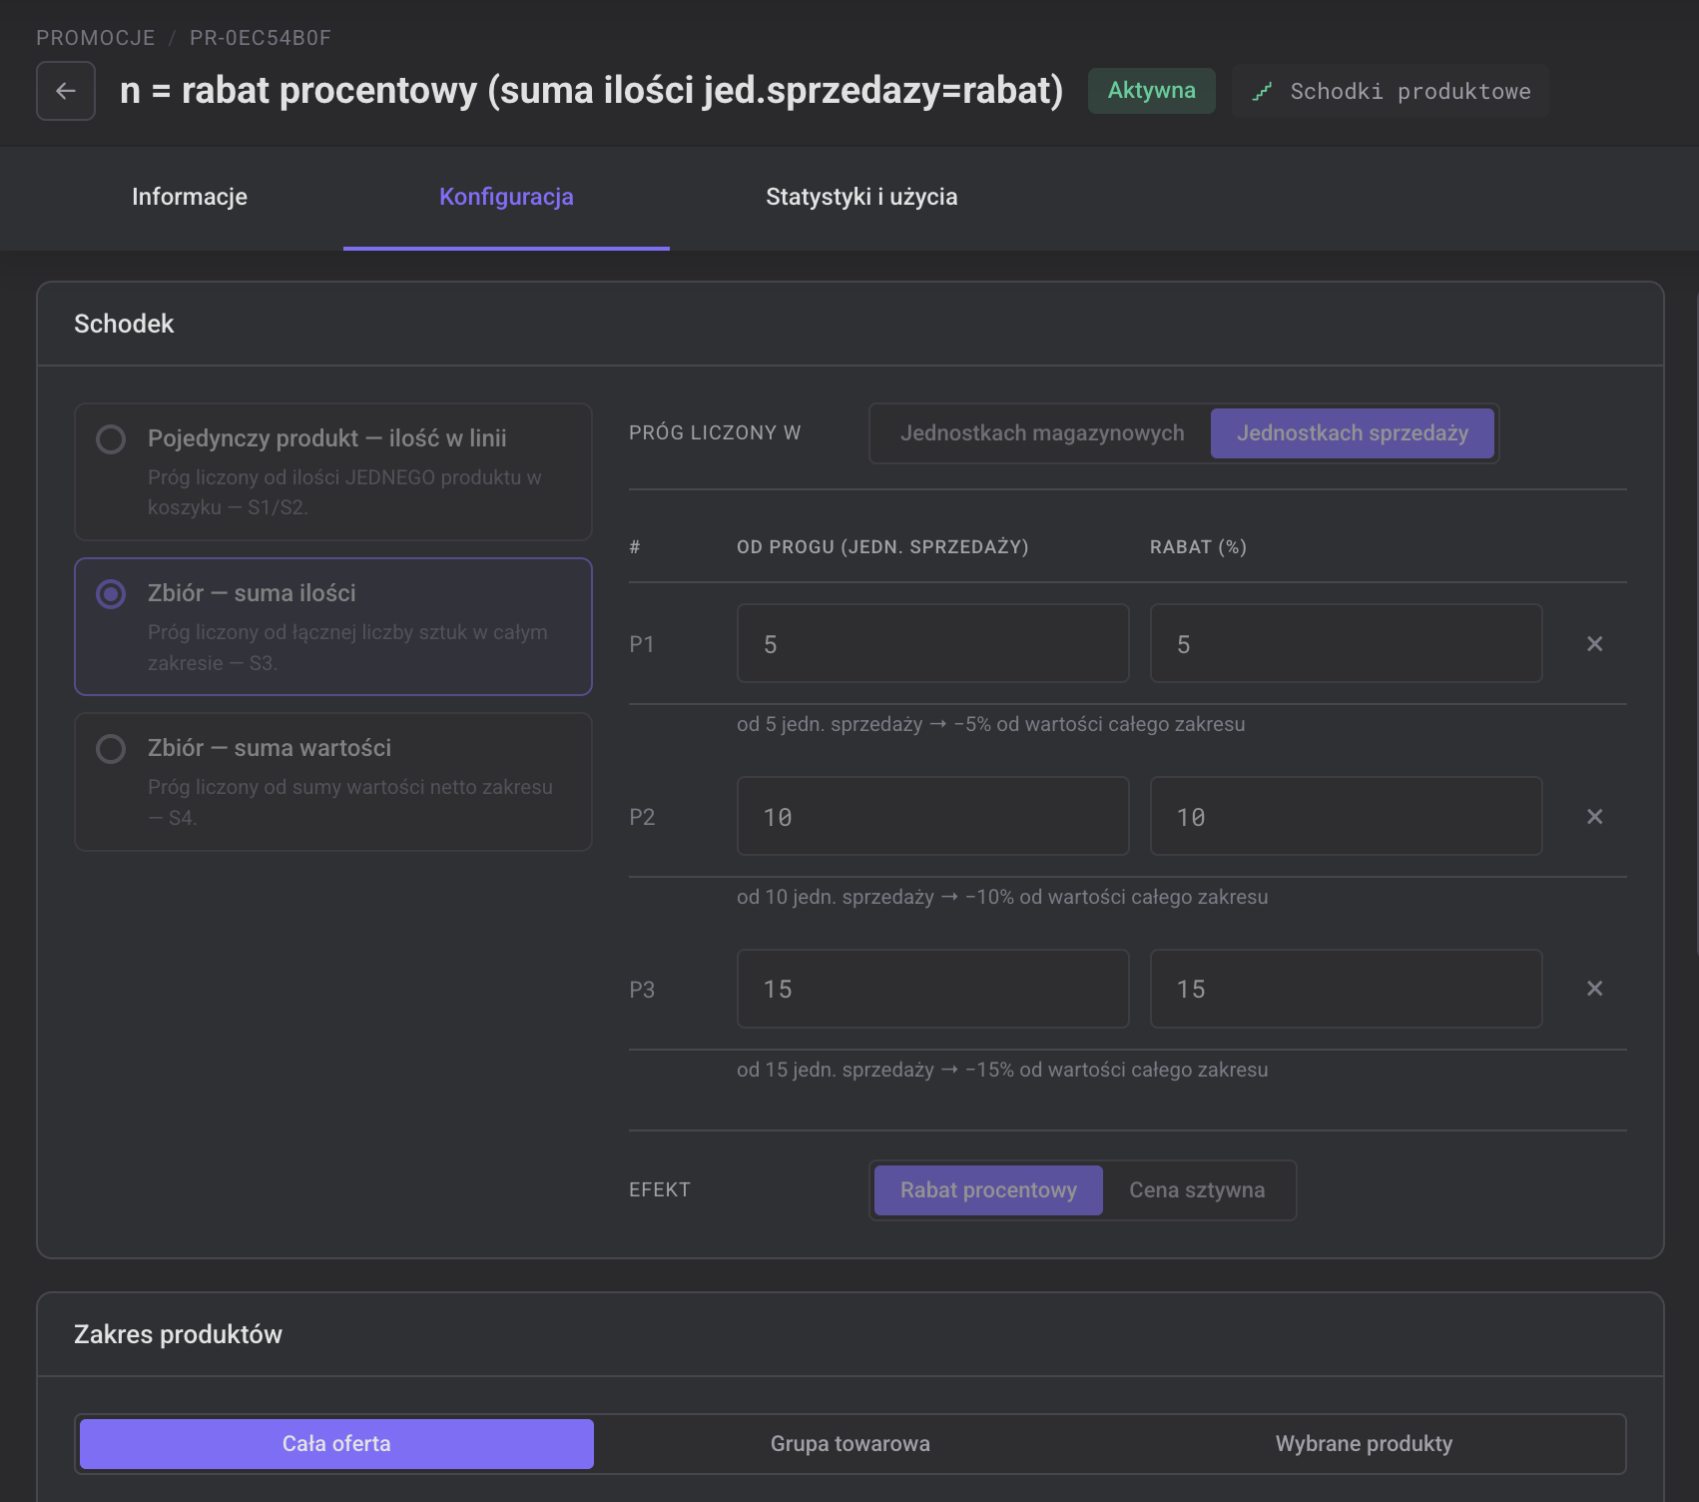
Task: Click the Schodki produktowe label
Action: 1411,92
